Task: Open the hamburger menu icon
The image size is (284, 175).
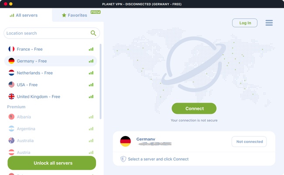Action: [x=269, y=23]
